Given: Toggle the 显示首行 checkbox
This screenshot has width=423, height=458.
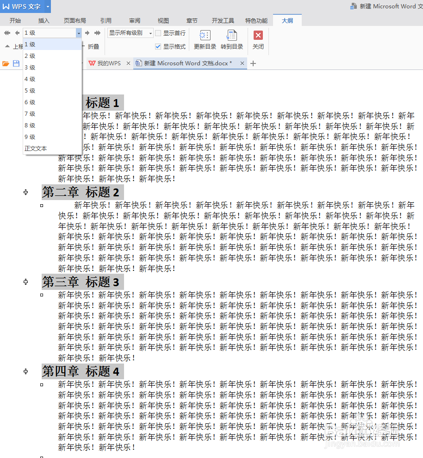Looking at the screenshot, I should [x=158, y=33].
